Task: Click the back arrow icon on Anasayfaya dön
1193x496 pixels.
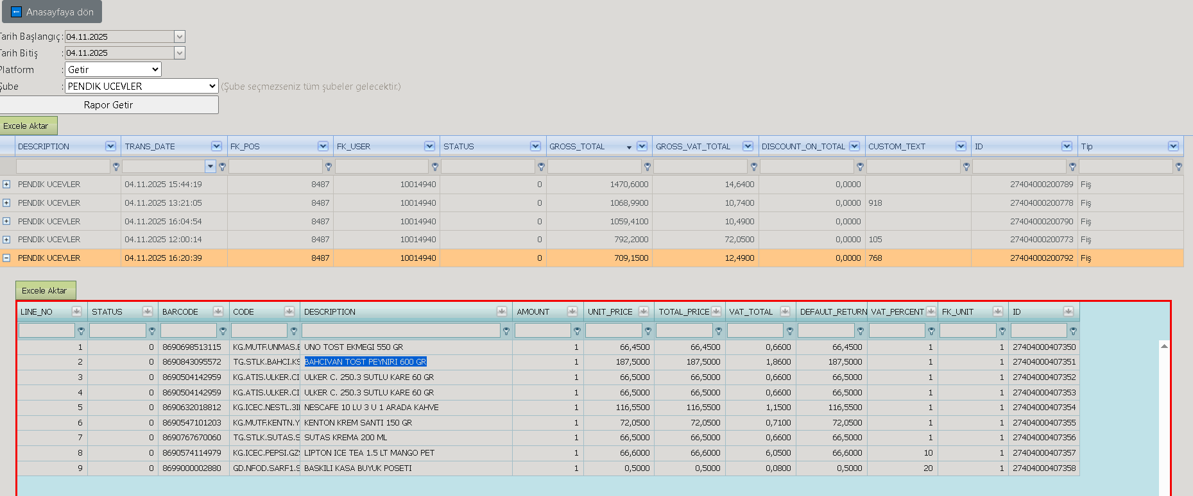Action: coord(17,12)
